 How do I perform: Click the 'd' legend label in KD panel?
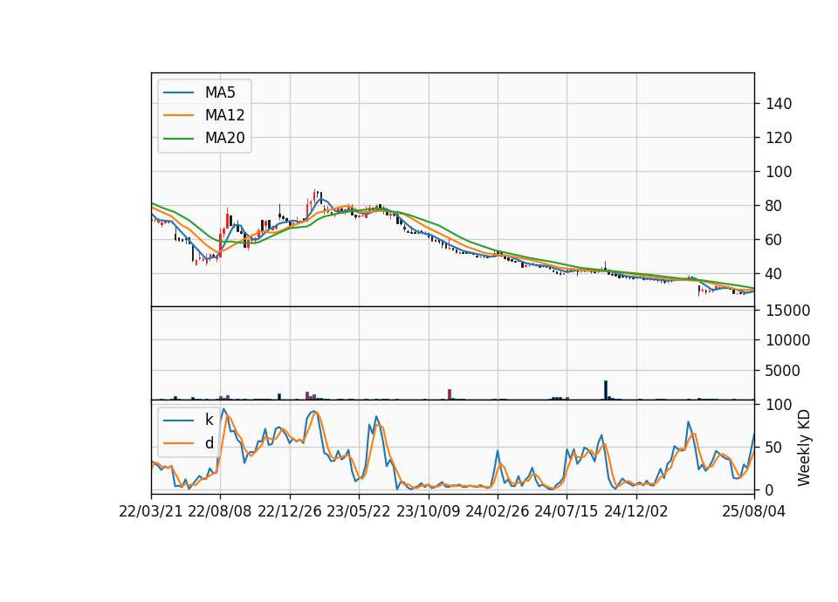pyautogui.click(x=209, y=443)
